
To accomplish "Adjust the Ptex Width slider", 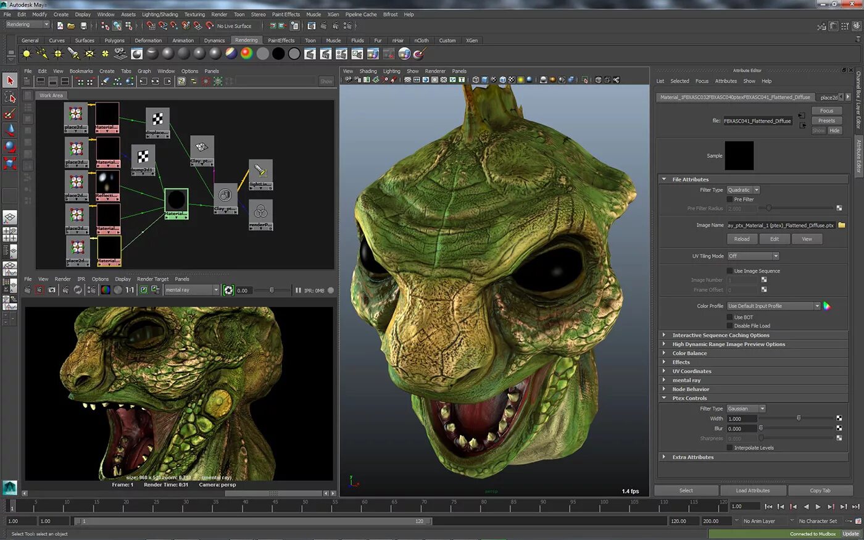I will [799, 418].
